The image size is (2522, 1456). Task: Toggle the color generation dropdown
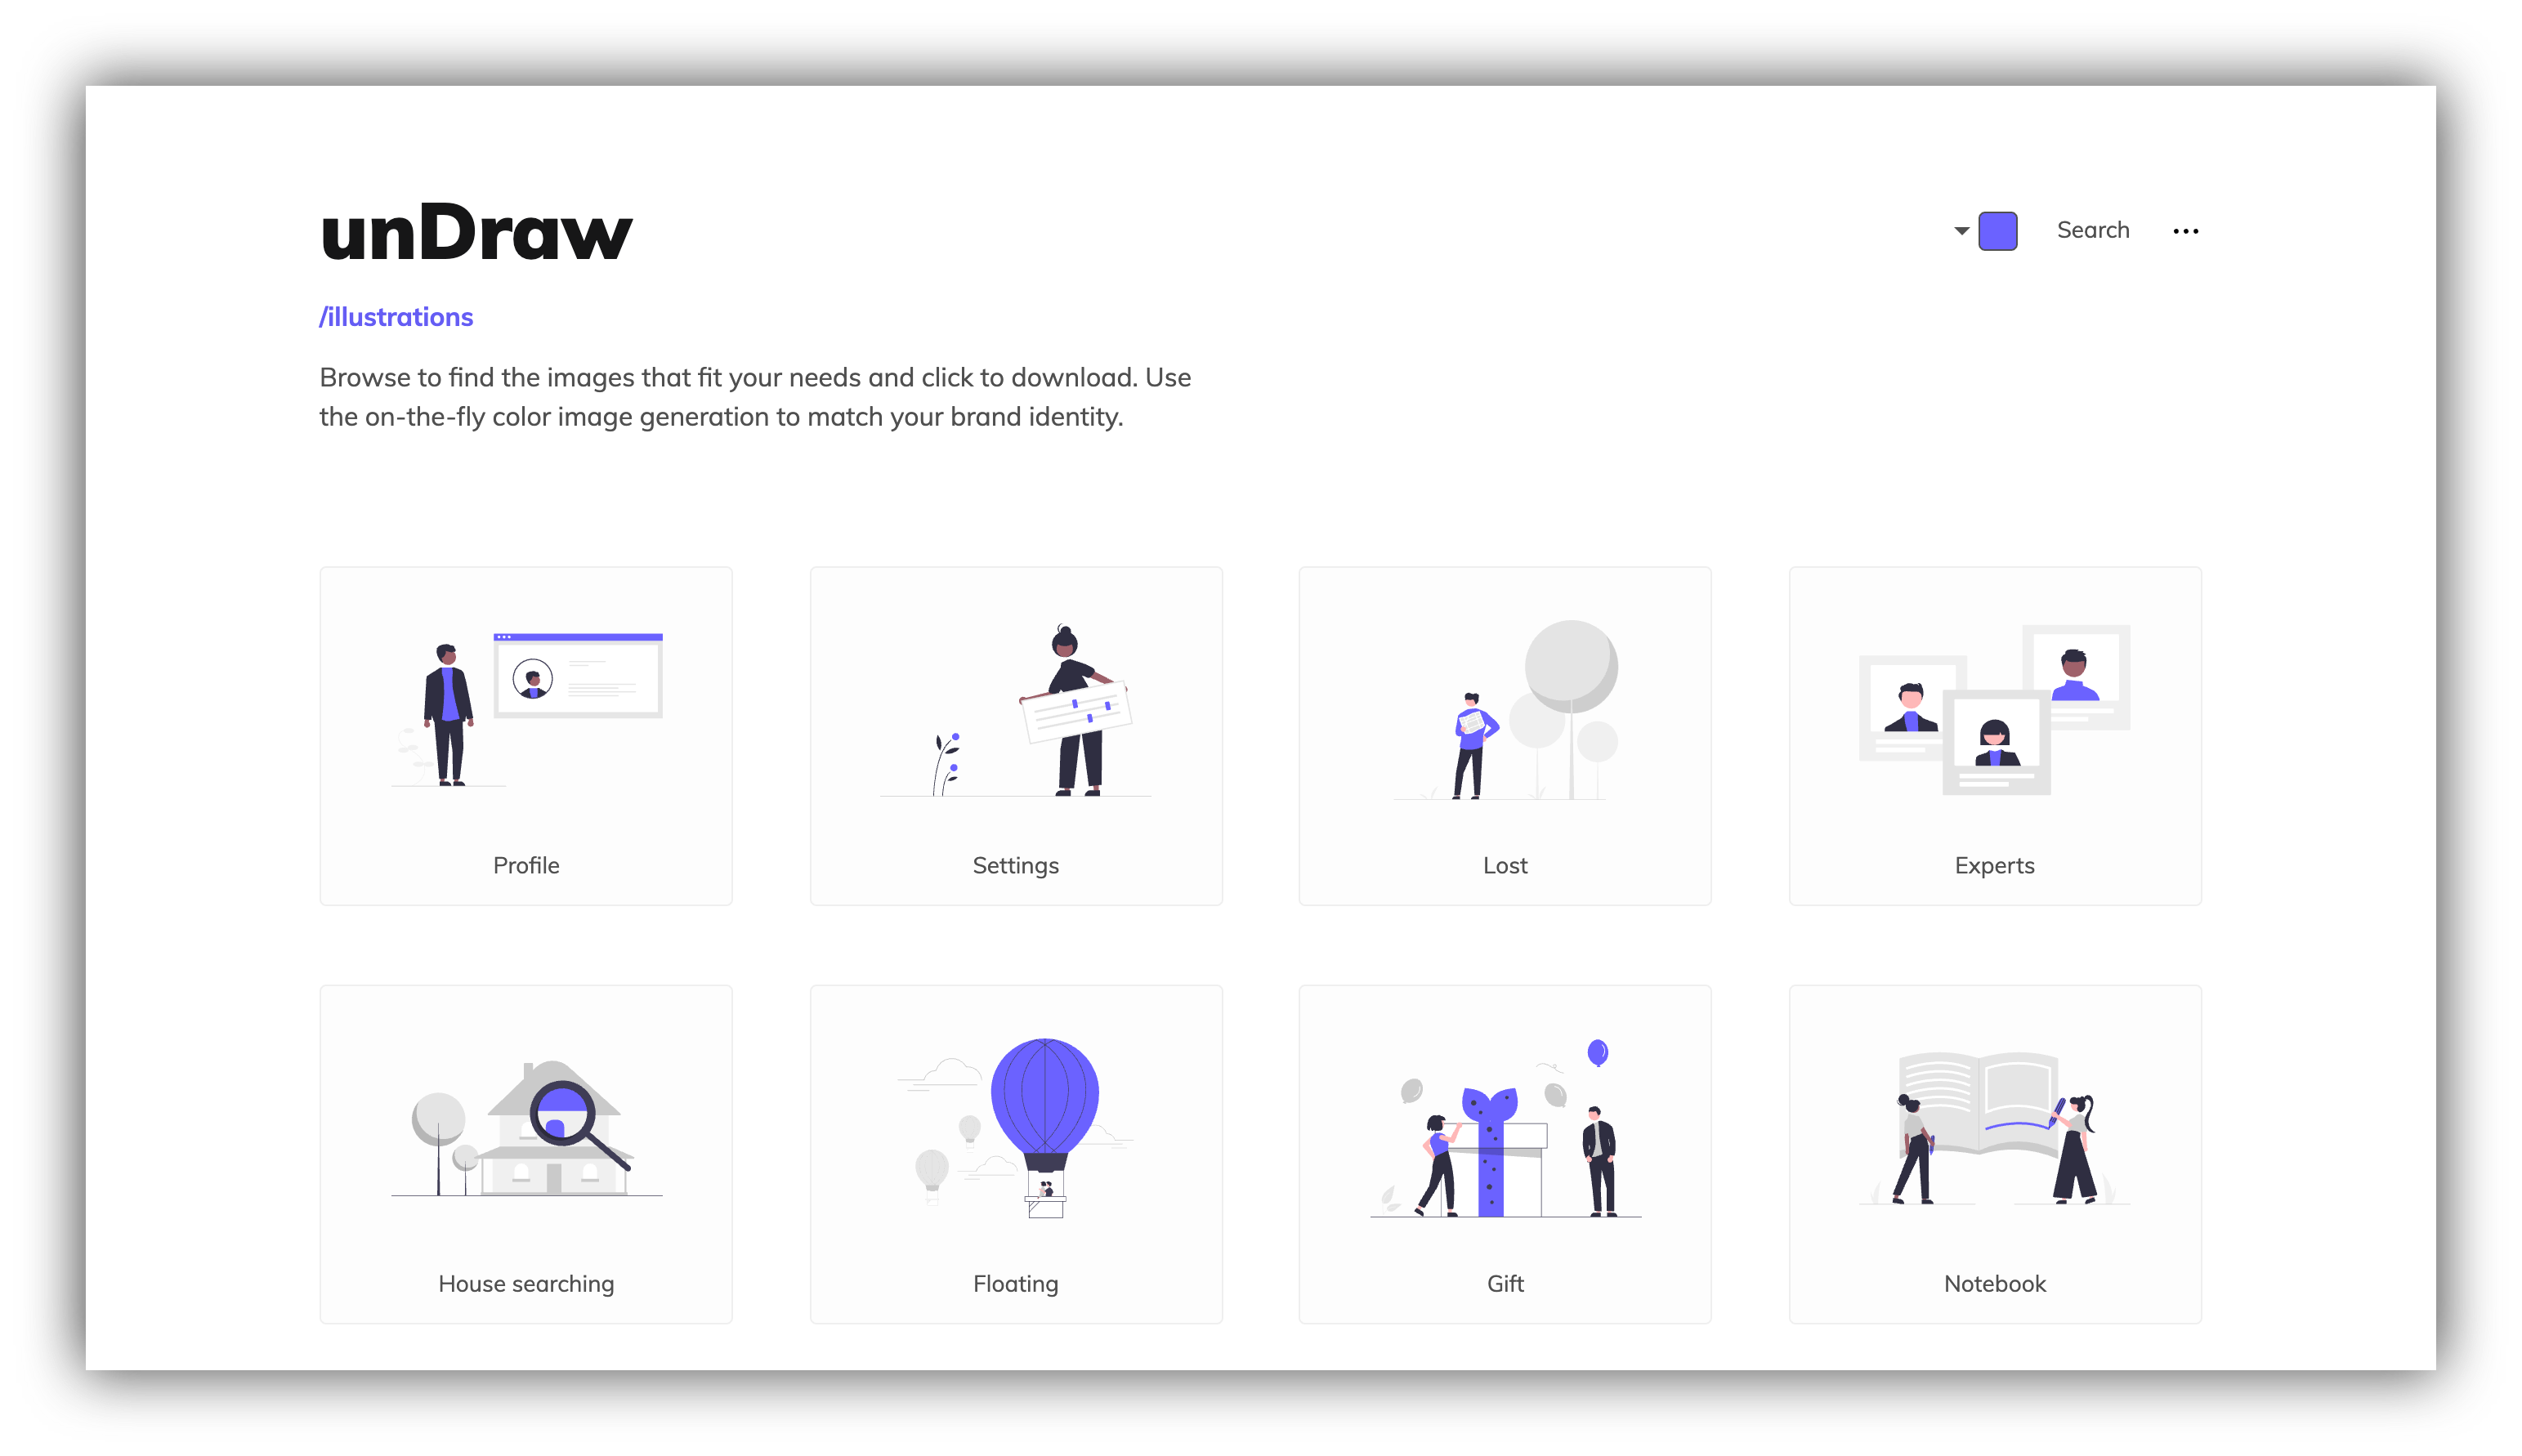[1959, 229]
